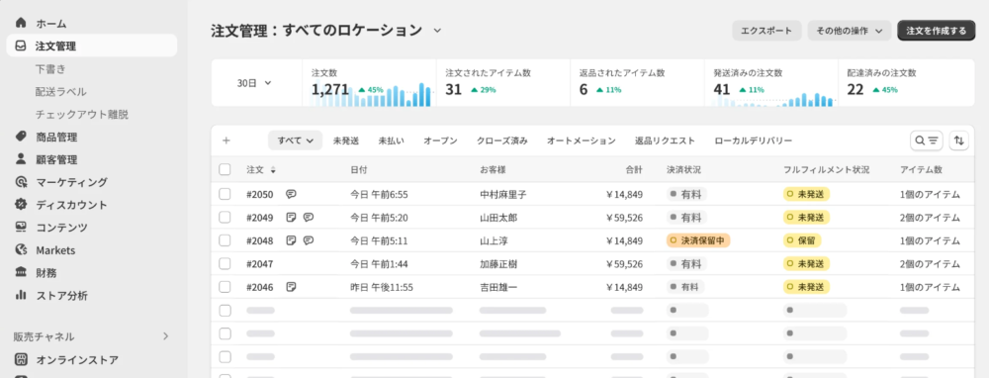Click the ストア分析 bar chart icon

[x=21, y=295]
